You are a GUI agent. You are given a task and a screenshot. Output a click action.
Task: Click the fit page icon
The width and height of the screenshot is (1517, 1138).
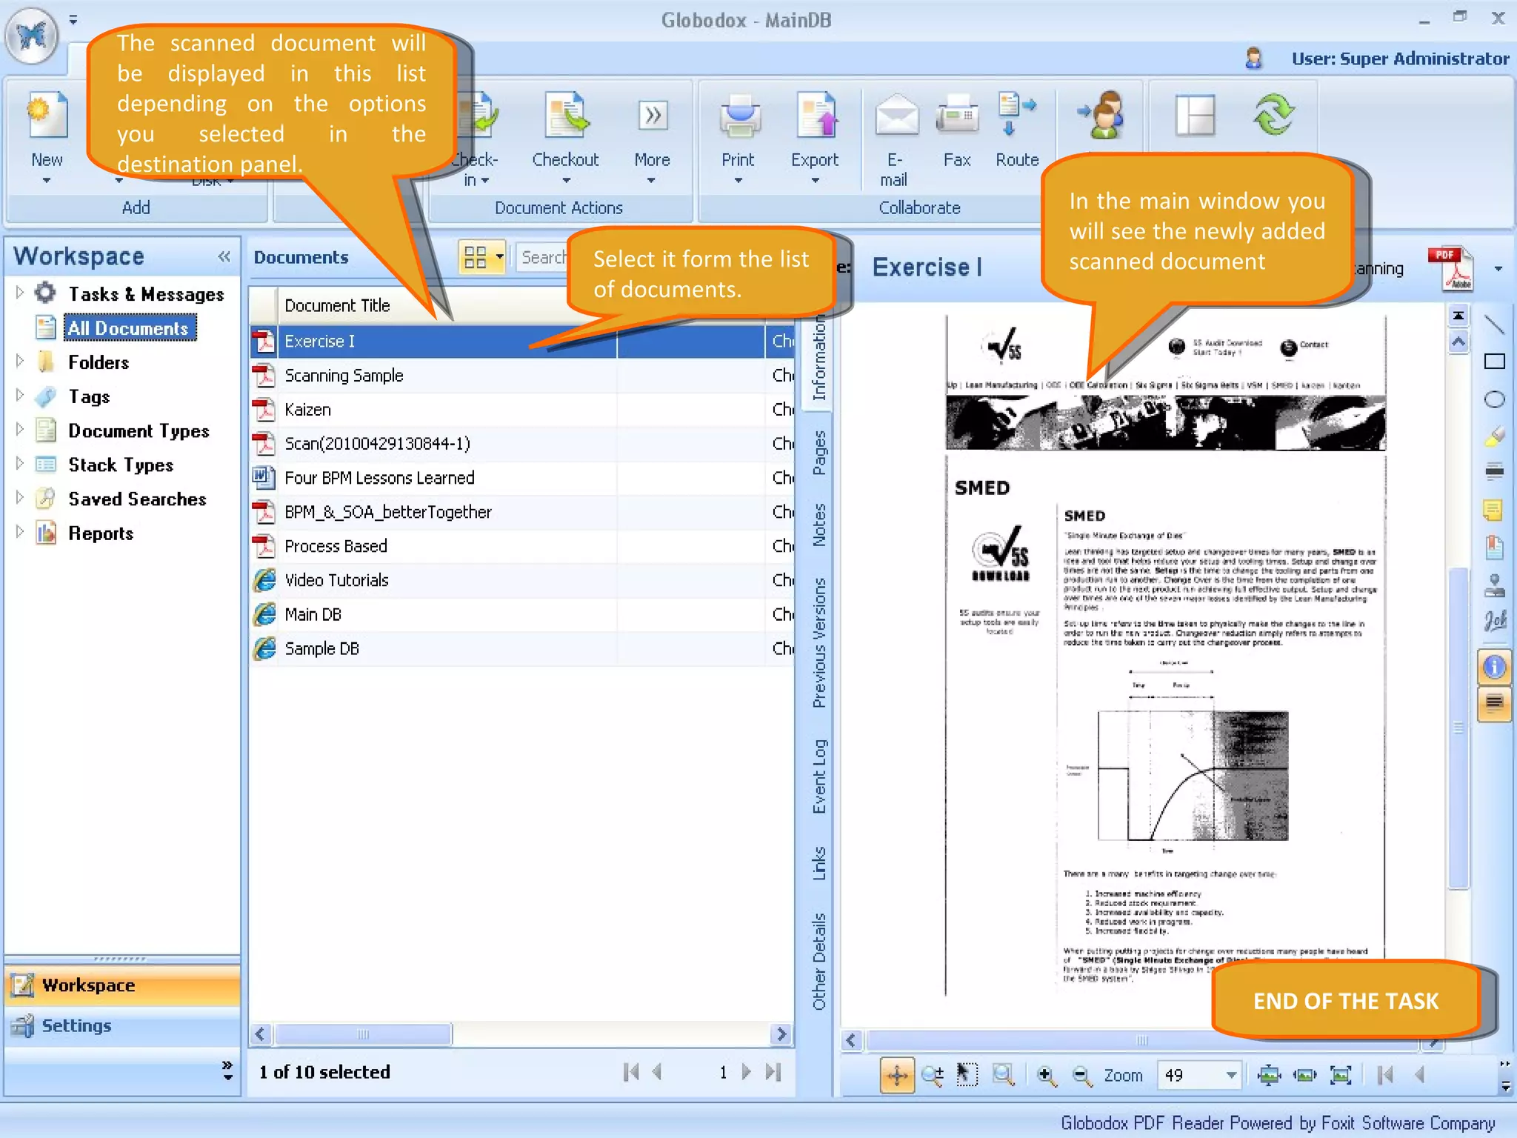point(1341,1075)
